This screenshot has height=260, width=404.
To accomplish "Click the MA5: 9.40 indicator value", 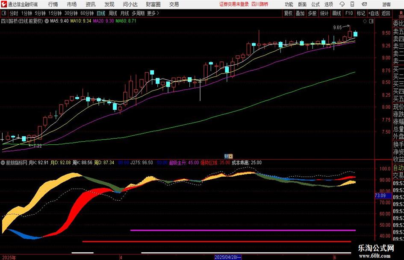I will click(x=59, y=21).
